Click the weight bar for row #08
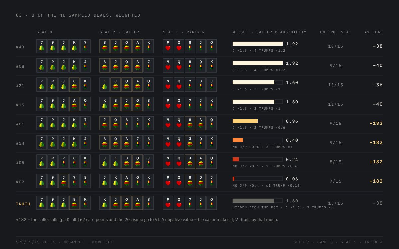Screen dimensions: 399x249 tap(258, 63)
